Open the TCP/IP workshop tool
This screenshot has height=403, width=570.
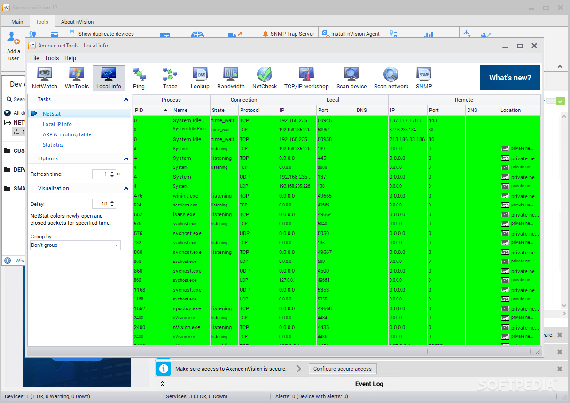pyautogui.click(x=306, y=78)
